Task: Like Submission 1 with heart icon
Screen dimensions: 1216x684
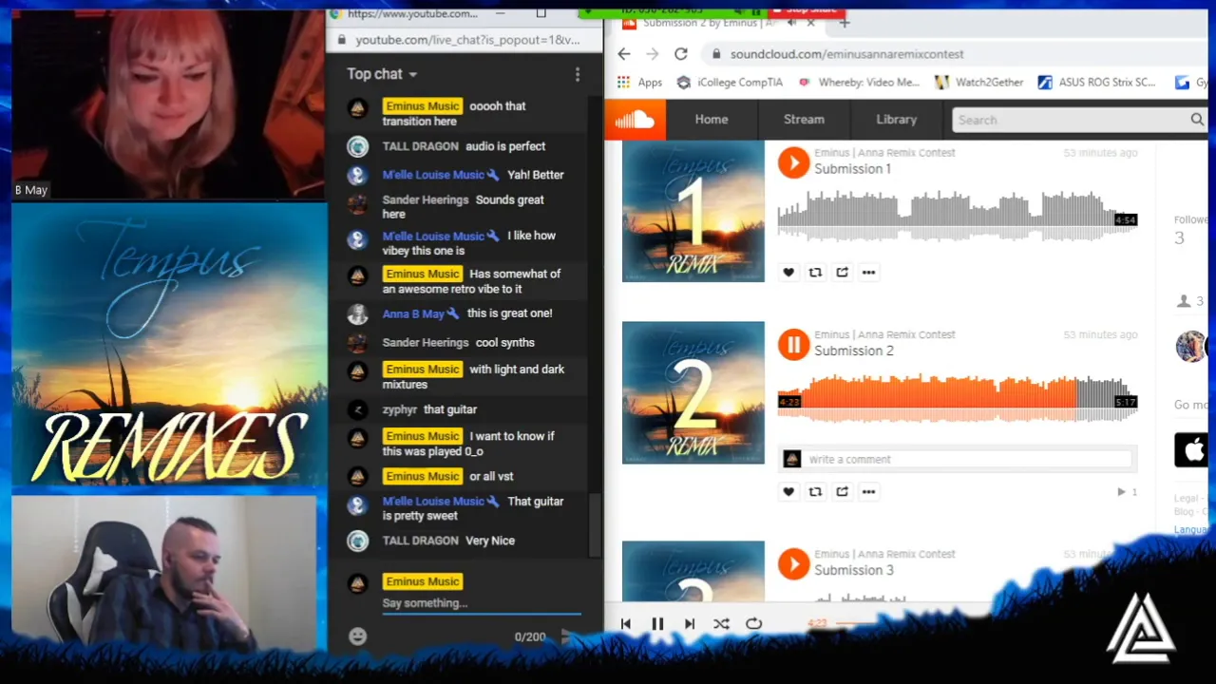Action: point(788,273)
